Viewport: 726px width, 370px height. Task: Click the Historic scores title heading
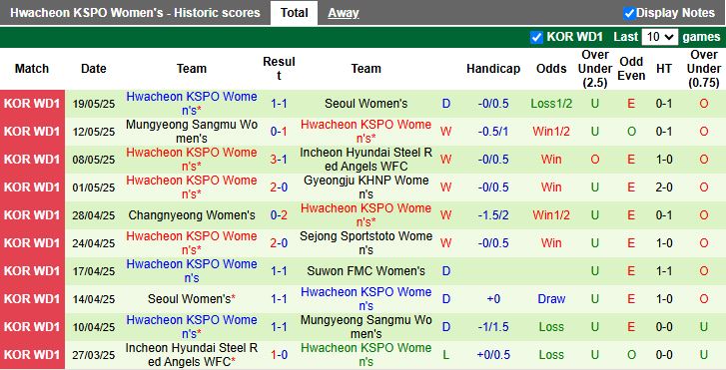[x=135, y=13]
